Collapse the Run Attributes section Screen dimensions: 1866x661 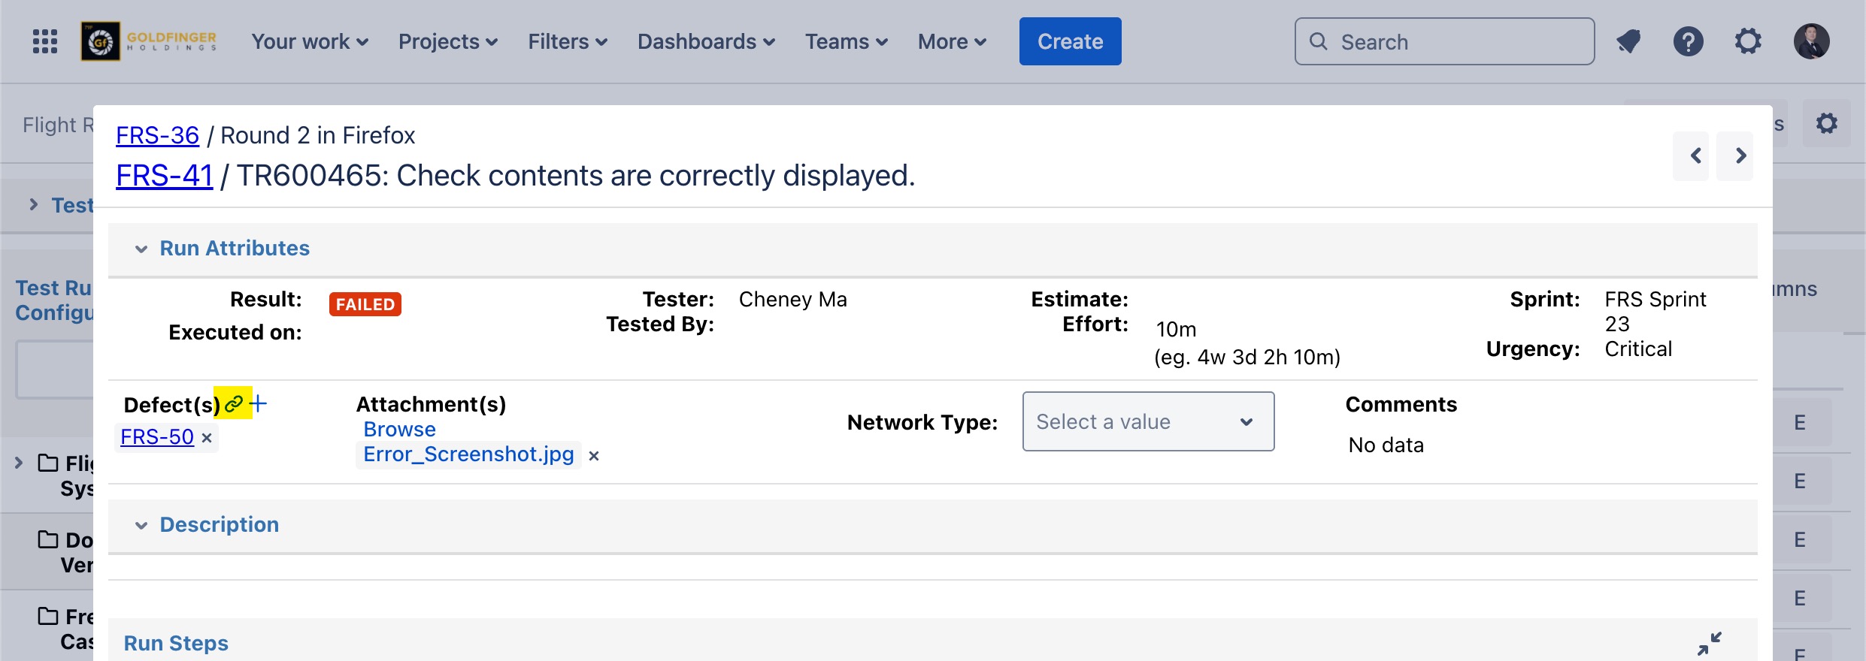pos(141,249)
